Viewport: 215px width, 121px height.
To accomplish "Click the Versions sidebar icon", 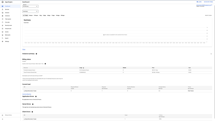I will point(2,13).
